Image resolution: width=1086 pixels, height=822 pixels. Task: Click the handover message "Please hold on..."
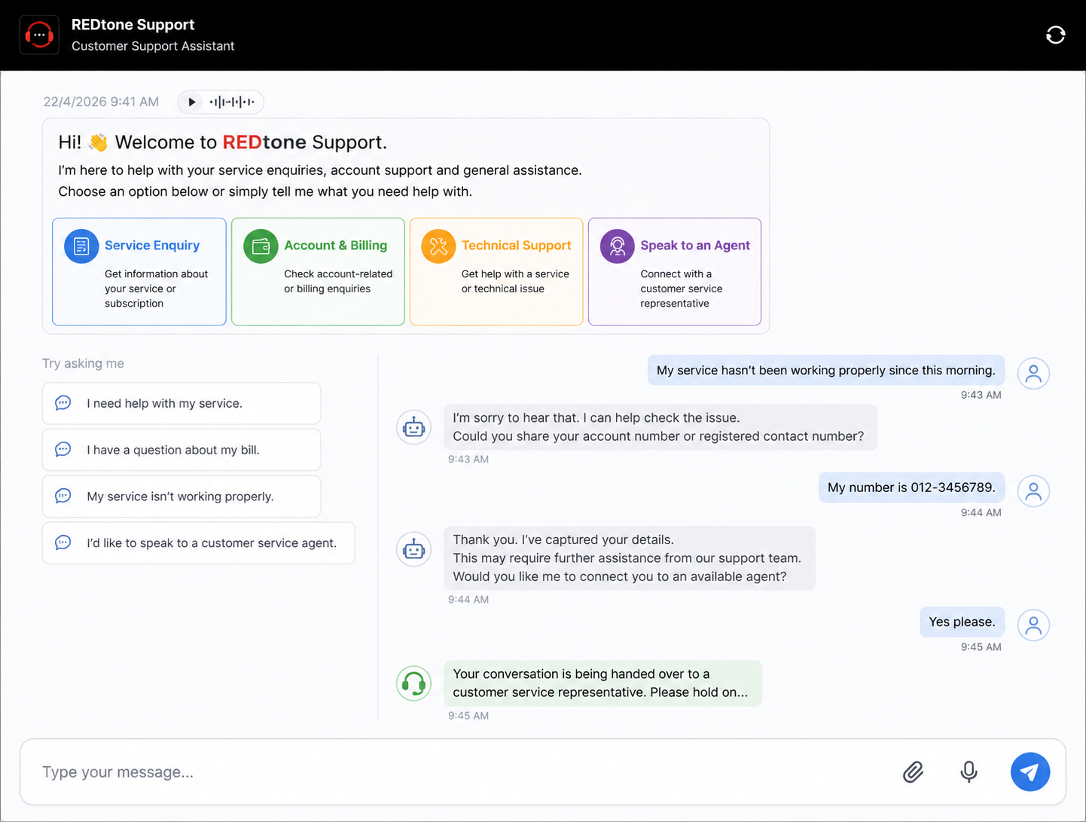tap(602, 683)
